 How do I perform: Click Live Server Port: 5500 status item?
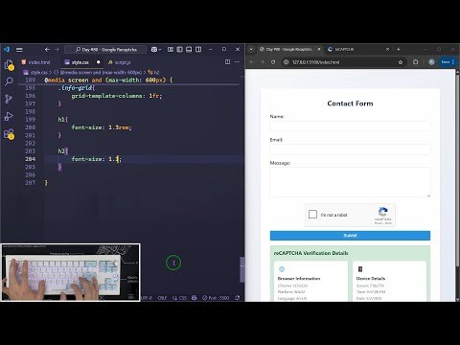216,298
